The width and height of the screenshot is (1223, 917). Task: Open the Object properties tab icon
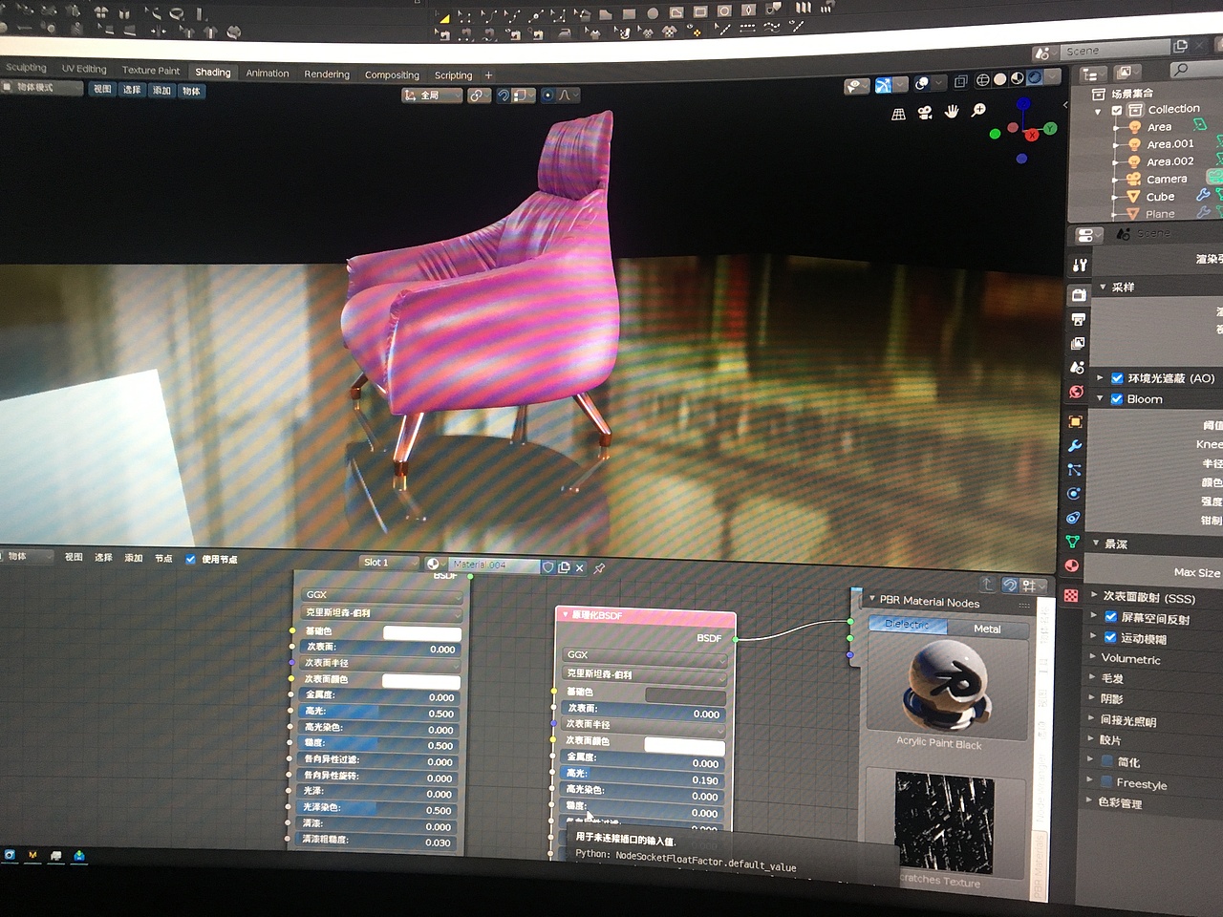(x=1075, y=421)
